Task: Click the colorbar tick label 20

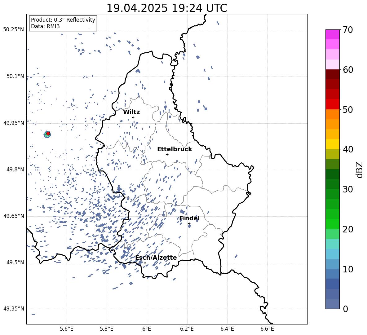Action: 348,229
